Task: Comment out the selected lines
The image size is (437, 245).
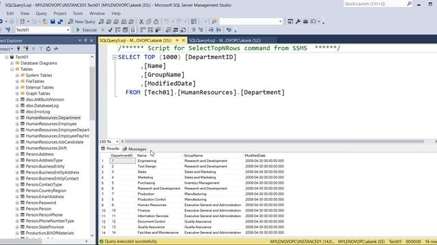Action: click(x=193, y=30)
